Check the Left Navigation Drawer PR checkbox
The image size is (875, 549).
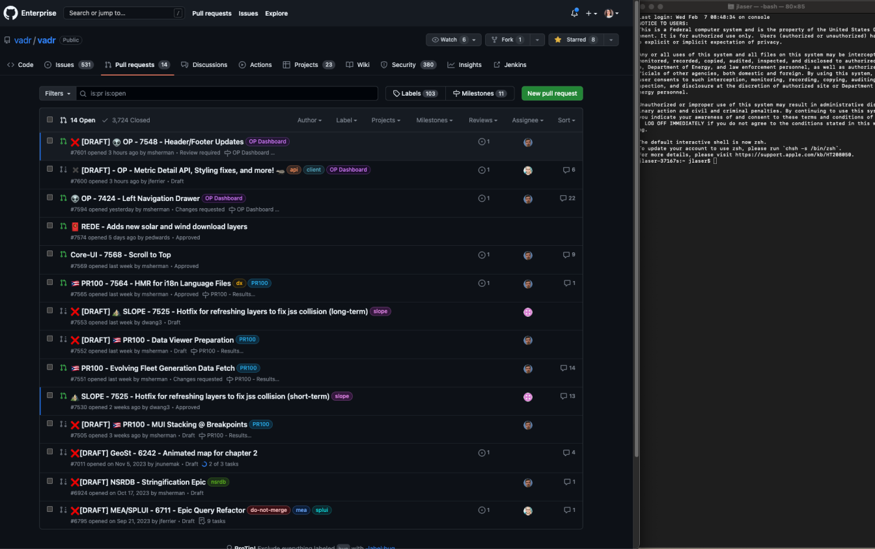pos(50,197)
